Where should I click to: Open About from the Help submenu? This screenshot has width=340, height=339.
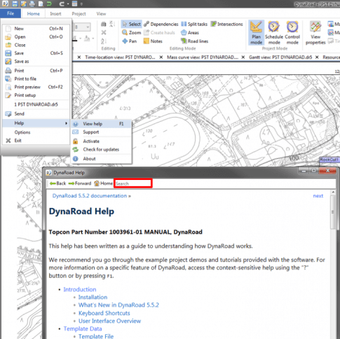click(x=101, y=158)
